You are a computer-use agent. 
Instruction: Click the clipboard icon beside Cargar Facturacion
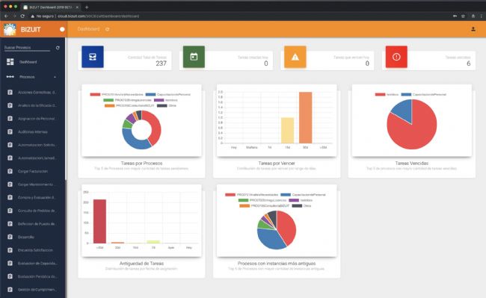point(10,171)
